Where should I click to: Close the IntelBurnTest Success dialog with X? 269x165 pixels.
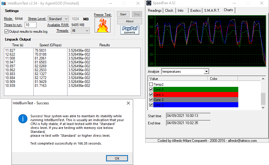coord(128,103)
